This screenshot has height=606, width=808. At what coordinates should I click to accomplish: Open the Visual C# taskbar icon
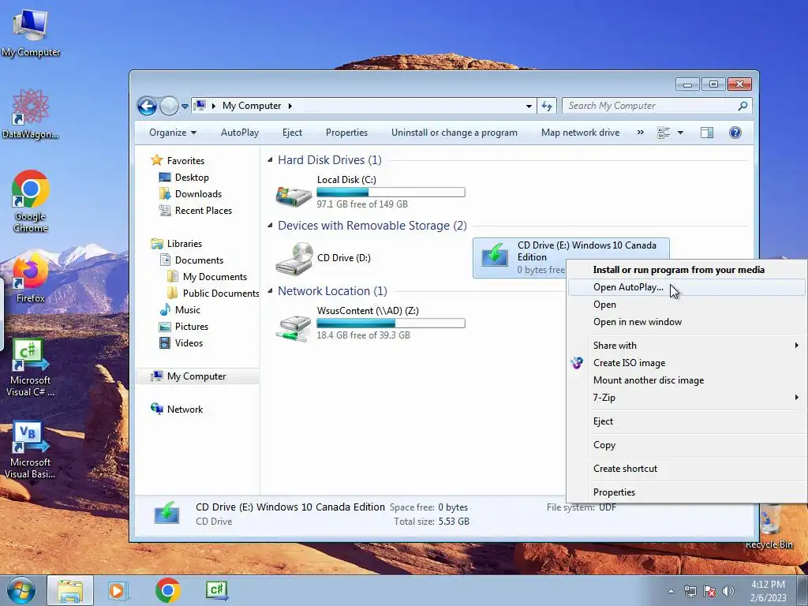coord(216,590)
